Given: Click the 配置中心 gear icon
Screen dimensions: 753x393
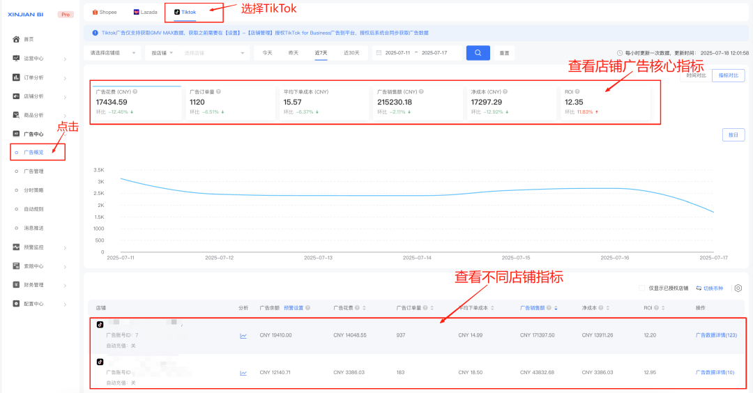Looking at the screenshot, I should 16,304.
